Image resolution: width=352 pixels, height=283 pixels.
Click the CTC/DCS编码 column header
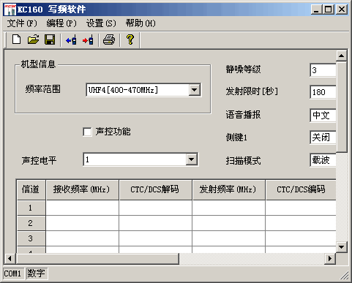[x=301, y=189]
